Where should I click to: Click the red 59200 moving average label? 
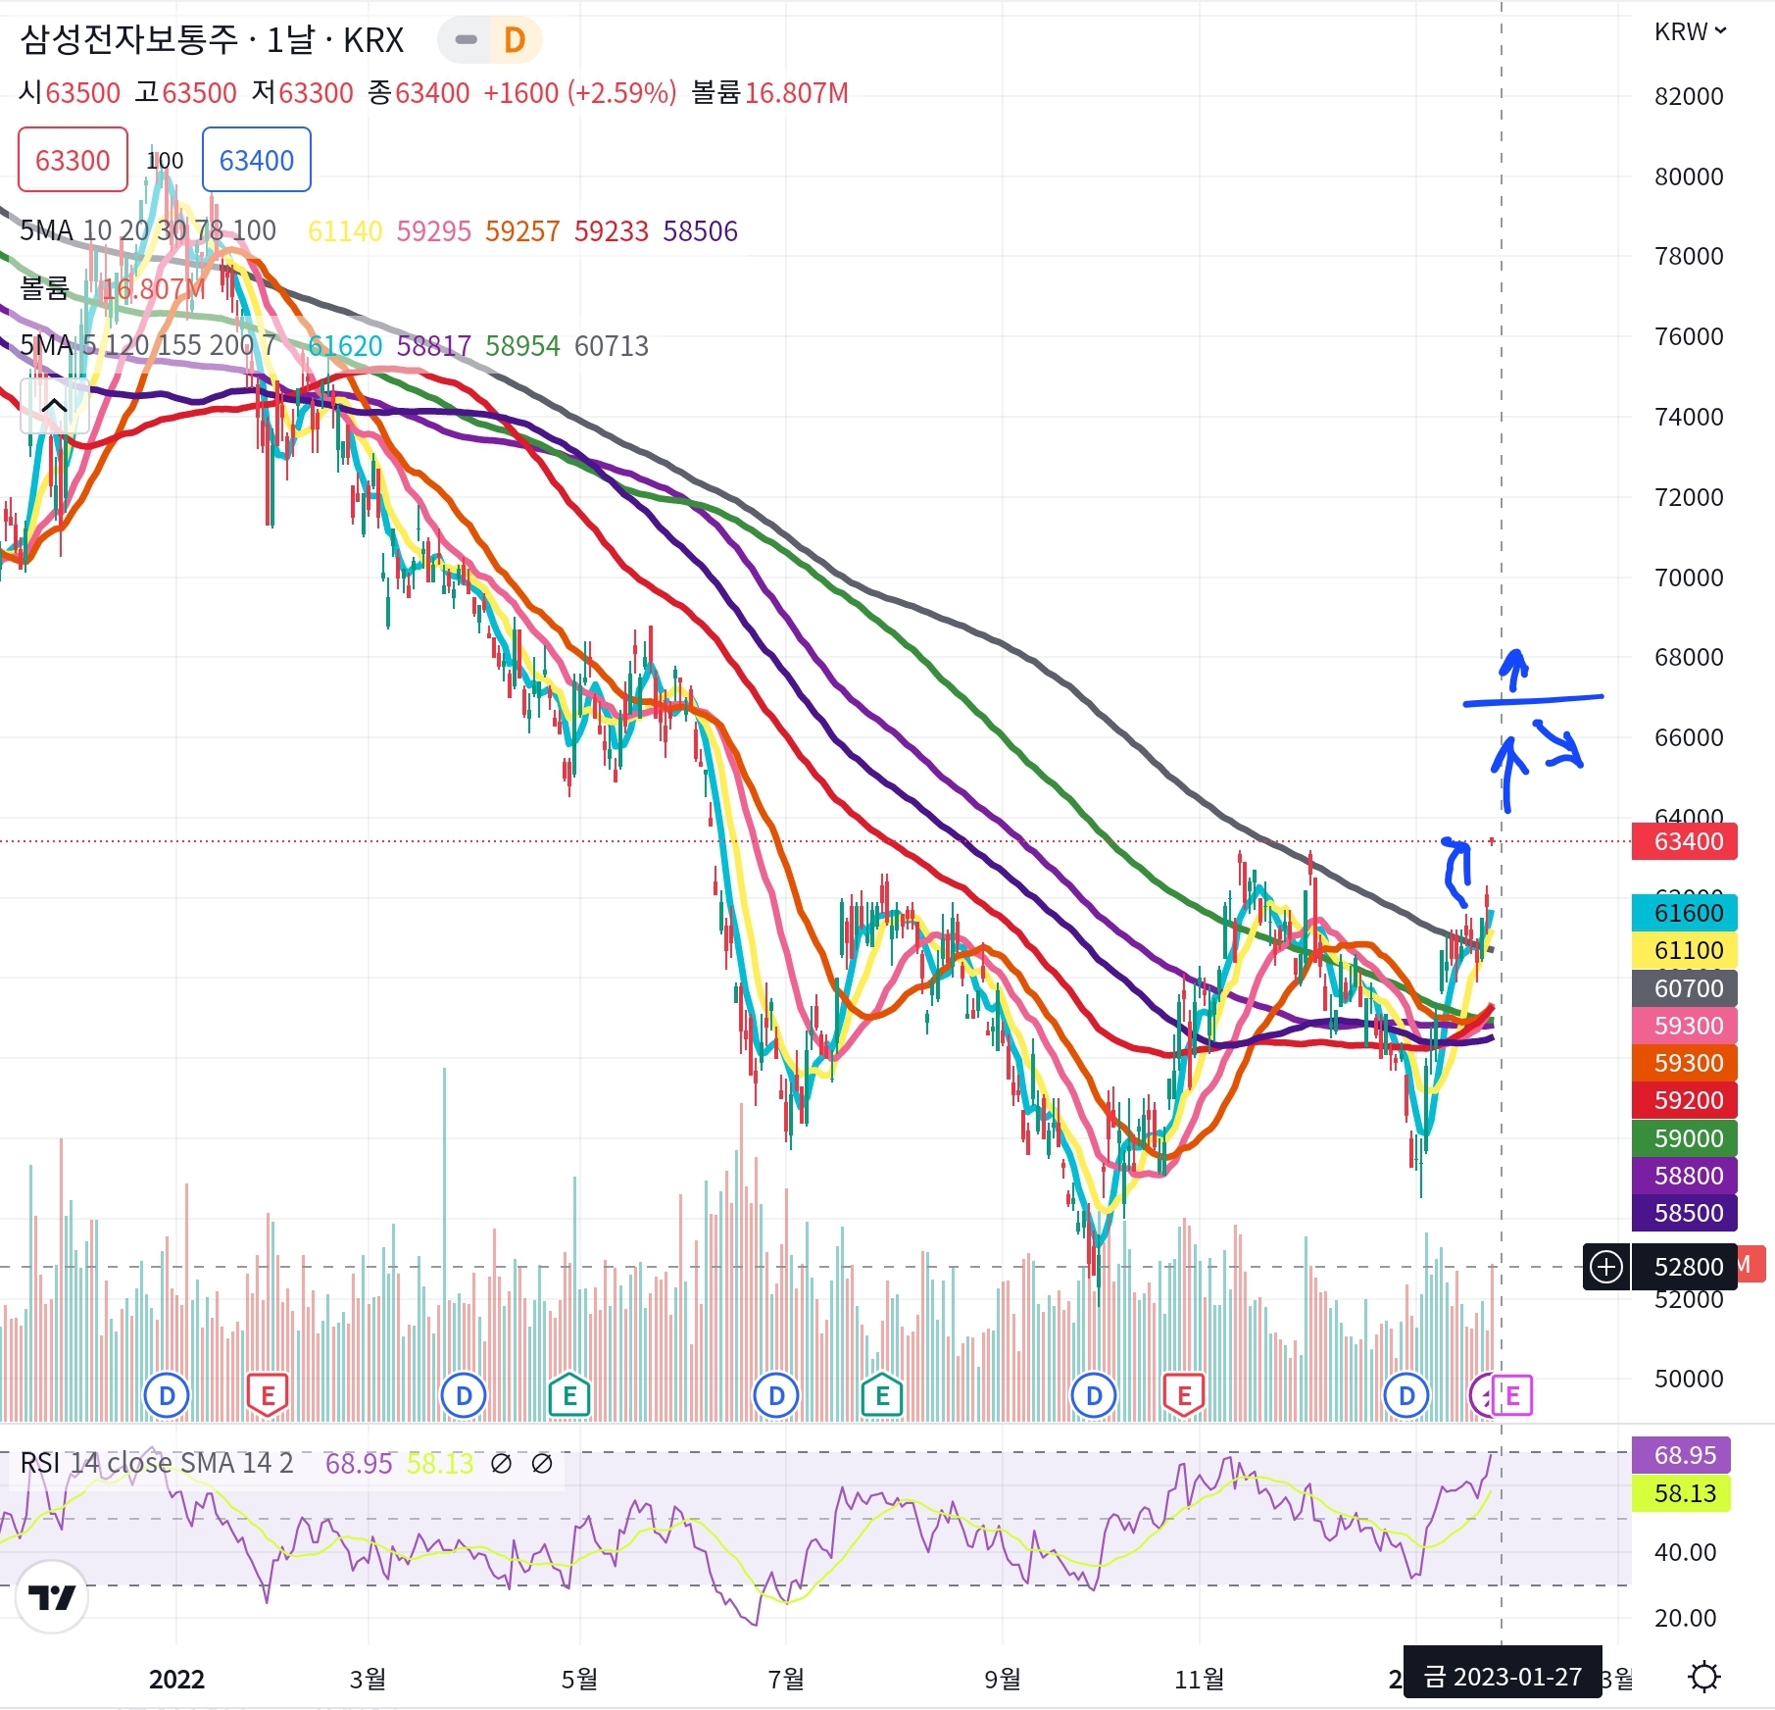click(x=1685, y=1100)
